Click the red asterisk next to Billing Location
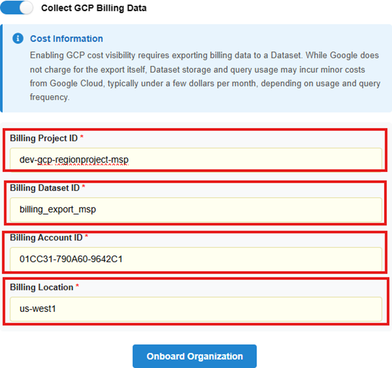This screenshot has width=392, height=368. click(77, 287)
